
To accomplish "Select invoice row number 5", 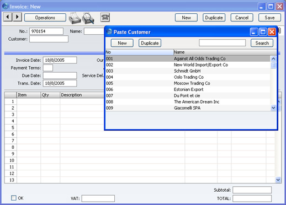I will pos(10,127).
